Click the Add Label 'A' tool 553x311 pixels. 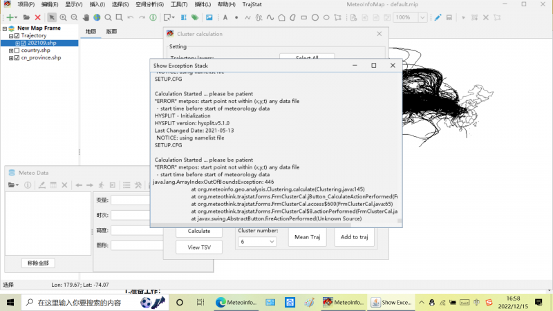226,17
